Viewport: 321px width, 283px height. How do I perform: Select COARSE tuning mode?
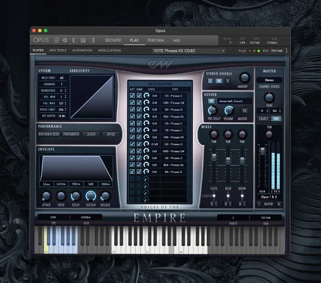[x=263, y=119]
